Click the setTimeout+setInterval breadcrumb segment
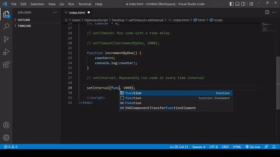This screenshot has width=280, height=157. point(146,20)
